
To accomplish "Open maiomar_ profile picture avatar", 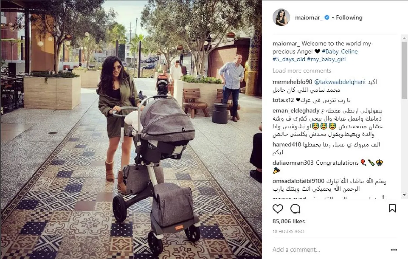I will pos(281,17).
